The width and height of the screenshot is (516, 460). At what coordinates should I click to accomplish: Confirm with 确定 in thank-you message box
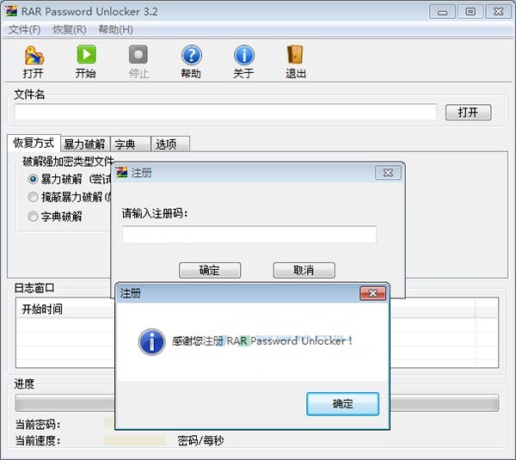click(x=342, y=404)
